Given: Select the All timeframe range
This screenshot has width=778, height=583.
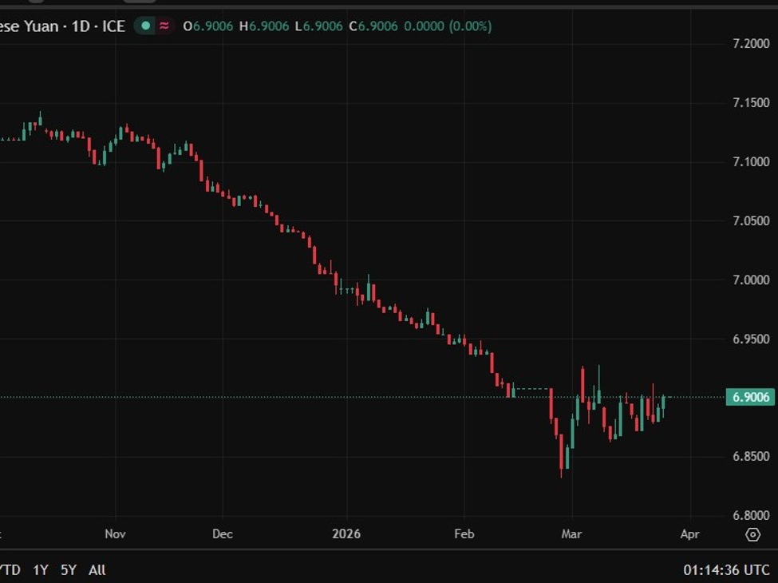Looking at the screenshot, I should 97,571.
